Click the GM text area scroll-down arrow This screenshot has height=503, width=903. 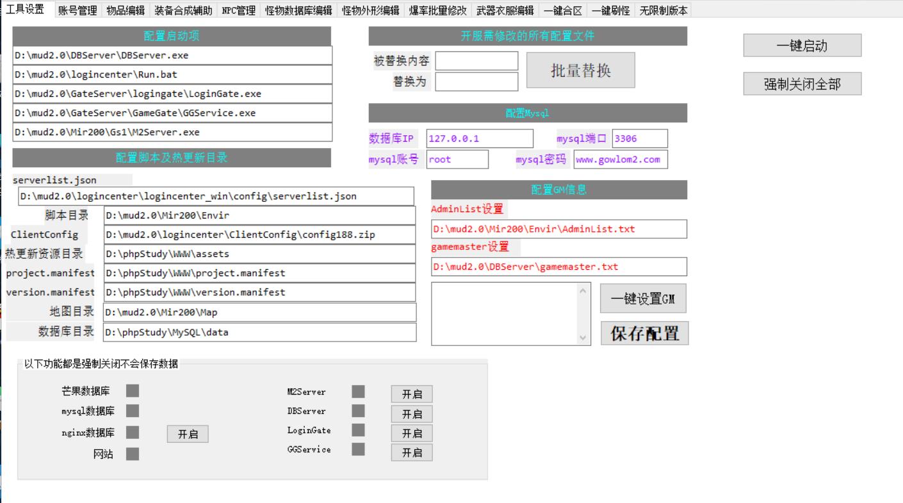coord(583,337)
